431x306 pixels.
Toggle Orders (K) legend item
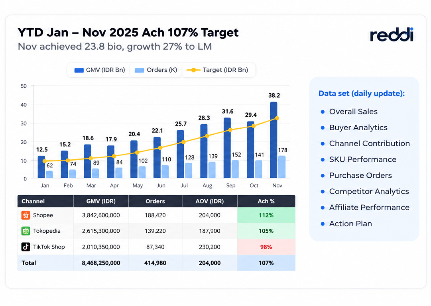point(156,70)
